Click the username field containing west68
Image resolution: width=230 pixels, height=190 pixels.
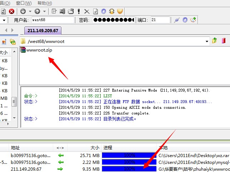[53, 20]
